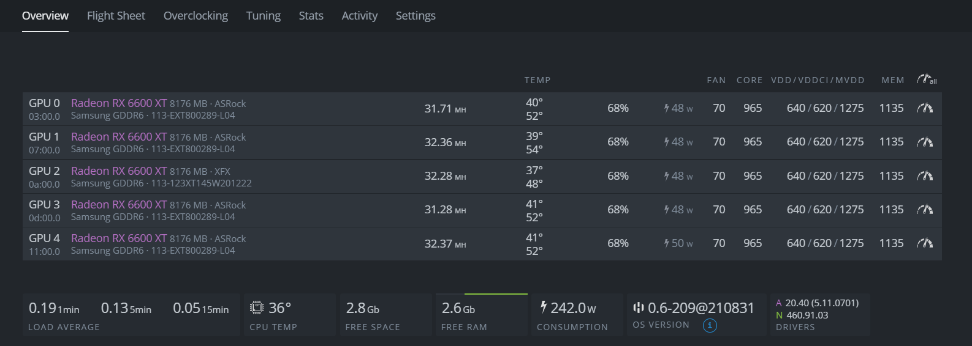The height and width of the screenshot is (346, 972).
Task: Open GPU 1 overclock tuning icon
Action: coord(925,142)
